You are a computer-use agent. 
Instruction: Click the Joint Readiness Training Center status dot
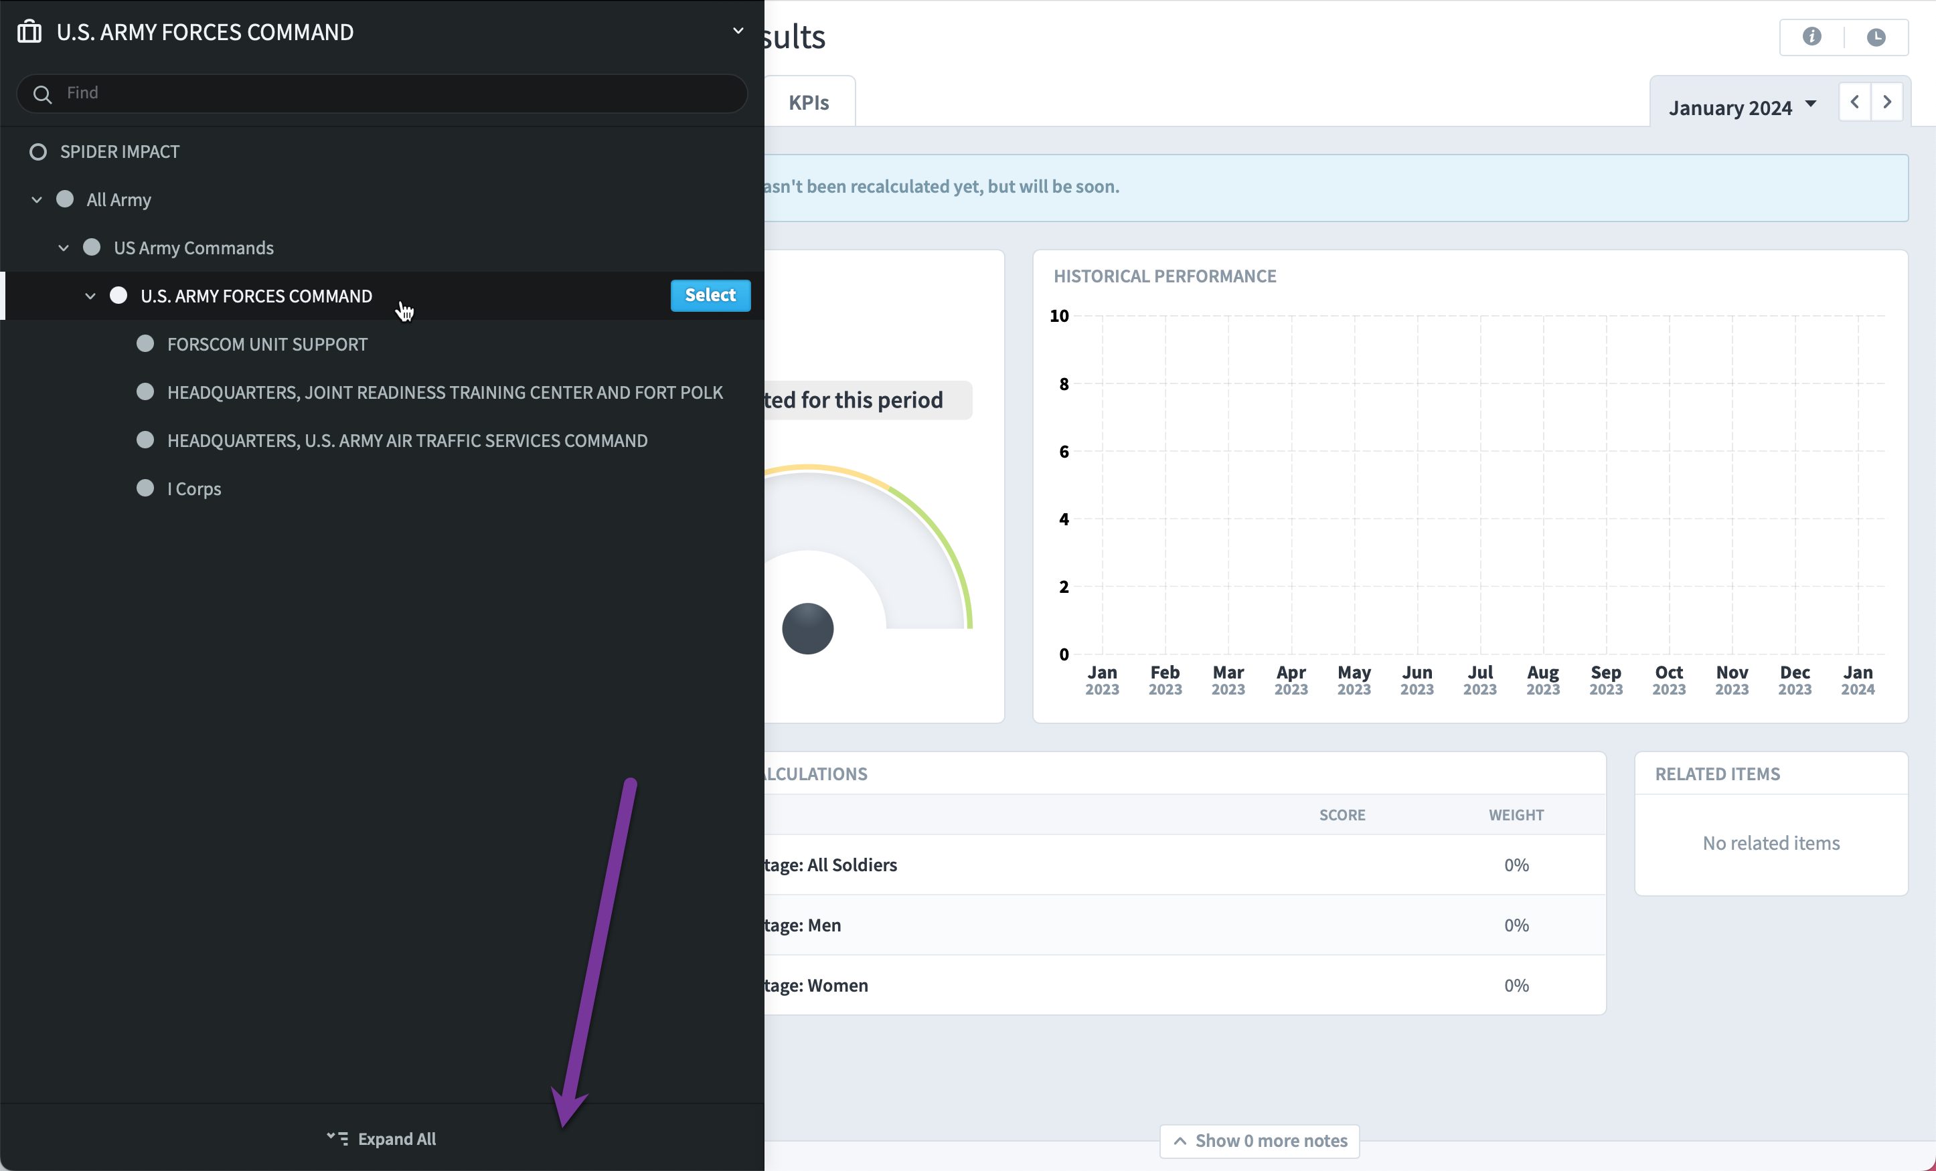point(145,391)
